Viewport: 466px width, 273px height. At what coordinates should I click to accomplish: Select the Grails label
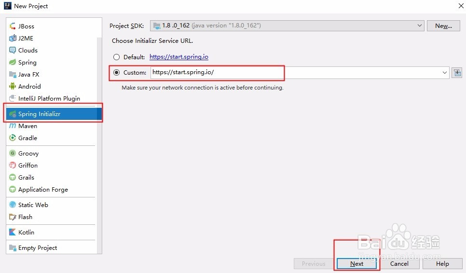click(26, 178)
